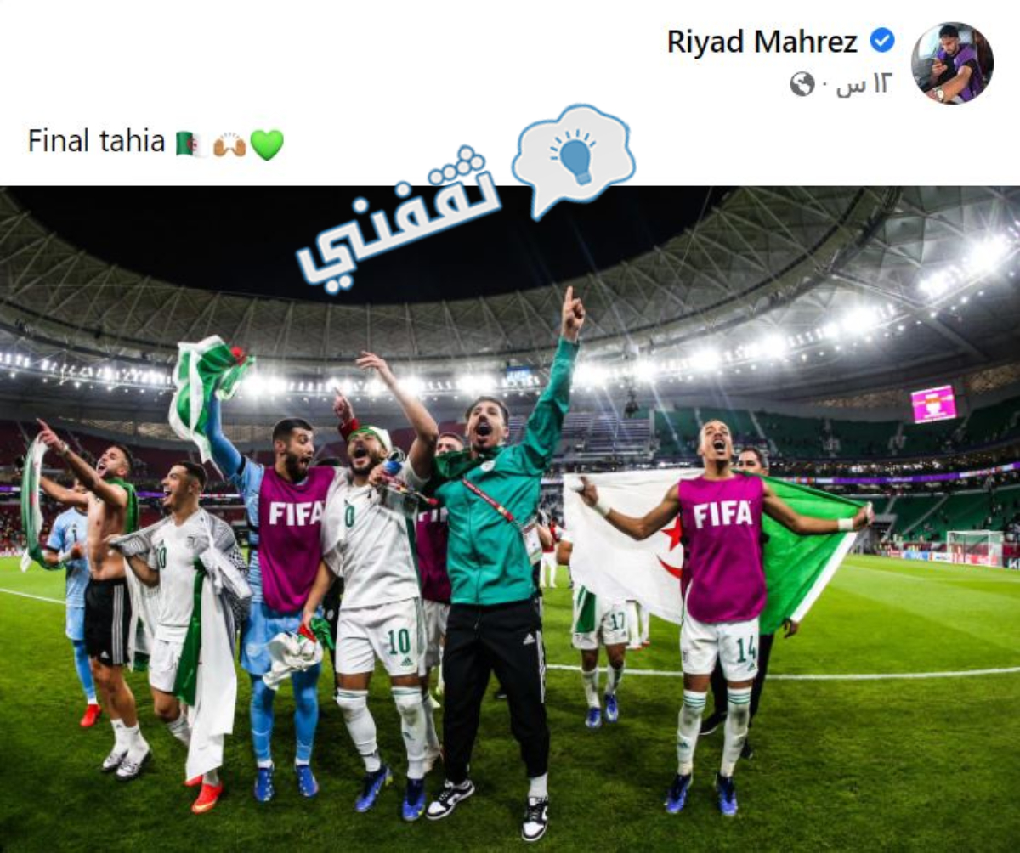Click the blue verified badge
The image size is (1020, 853).
pyautogui.click(x=881, y=40)
